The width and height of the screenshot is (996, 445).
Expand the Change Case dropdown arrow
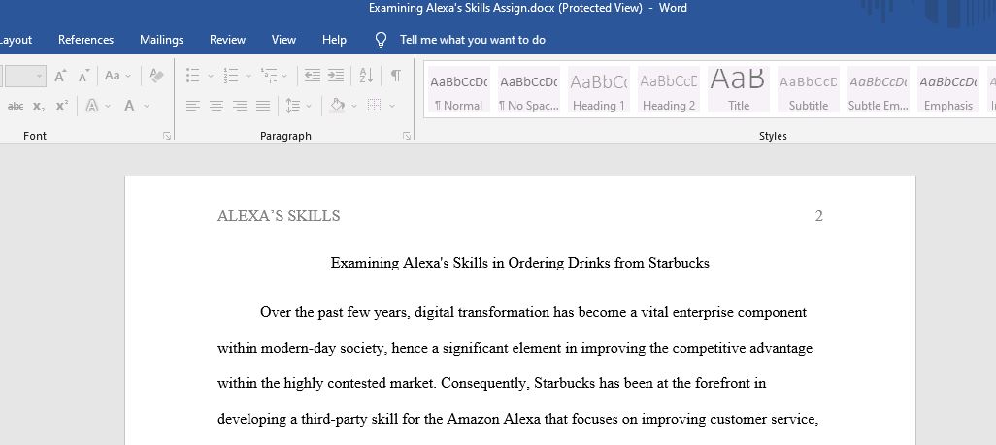click(128, 77)
